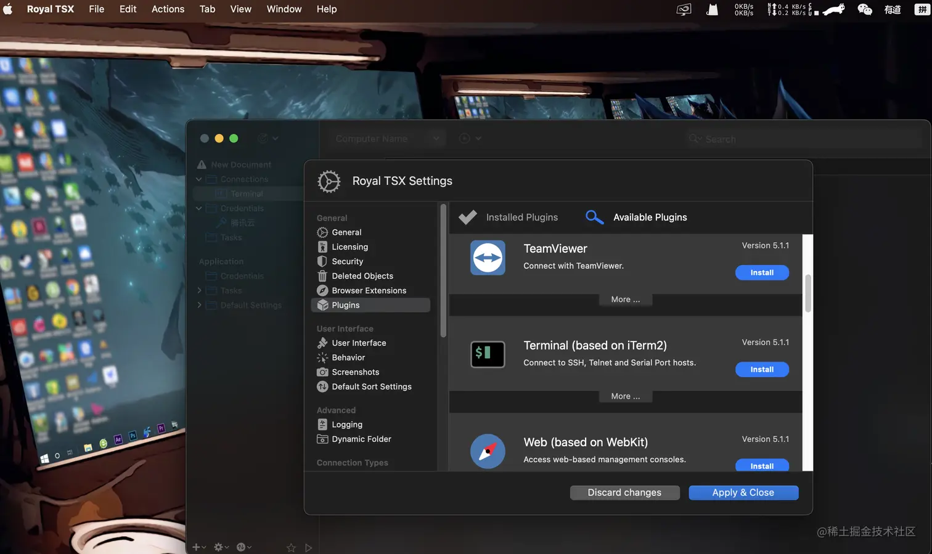932x554 pixels.
Task: Open the File menu
Action: tap(97, 9)
